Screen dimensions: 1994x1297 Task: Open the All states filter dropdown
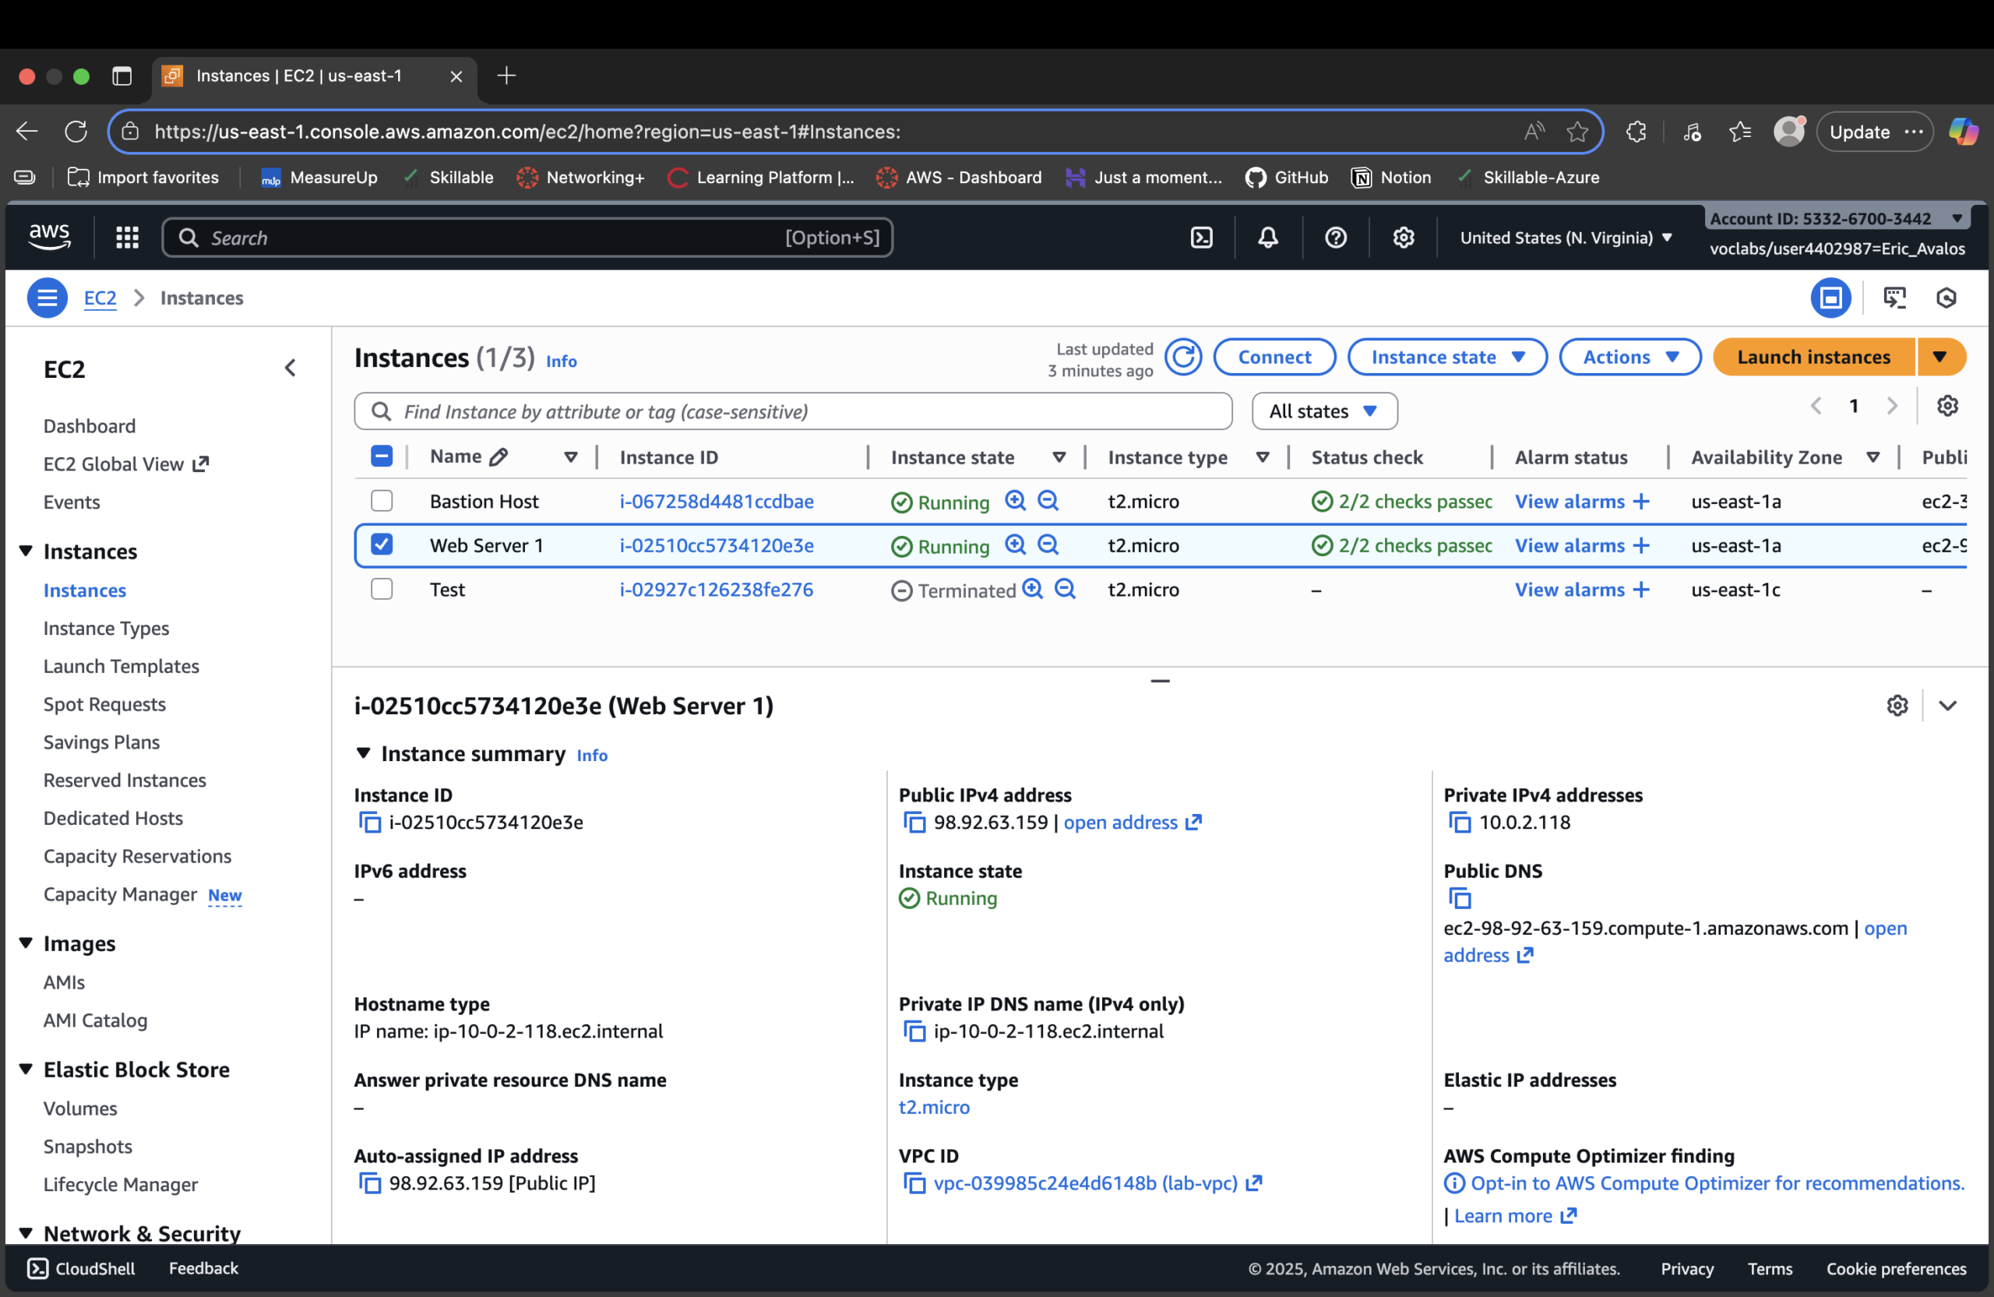click(x=1323, y=411)
